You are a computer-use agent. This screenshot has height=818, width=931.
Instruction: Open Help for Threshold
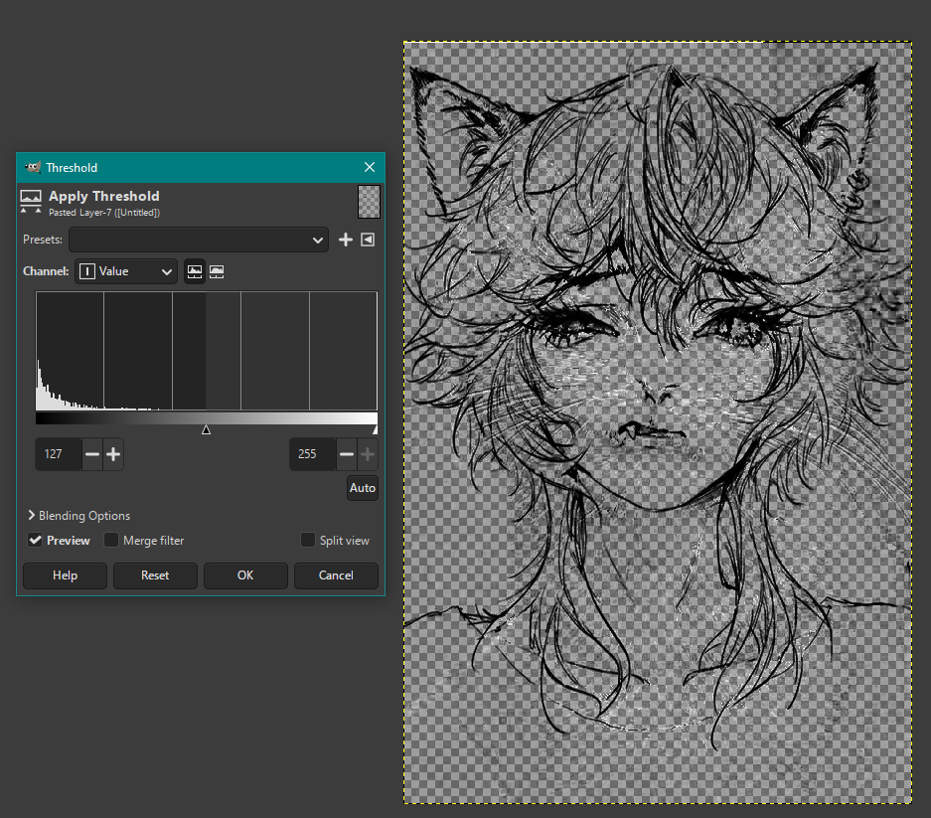65,575
